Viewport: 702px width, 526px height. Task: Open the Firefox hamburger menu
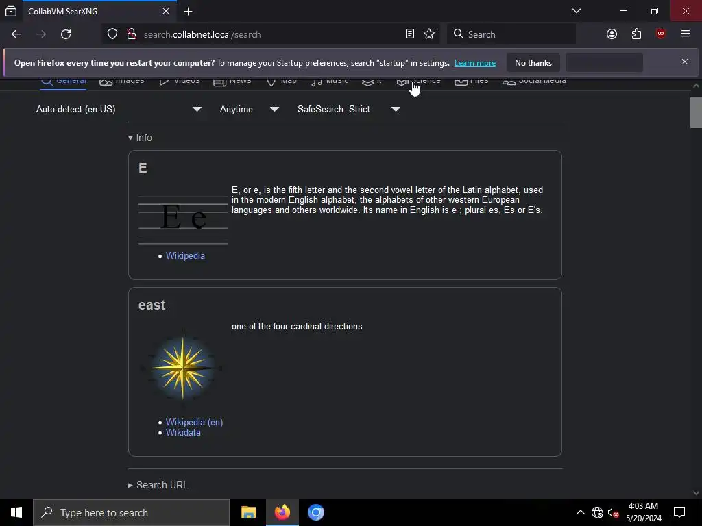click(x=686, y=34)
